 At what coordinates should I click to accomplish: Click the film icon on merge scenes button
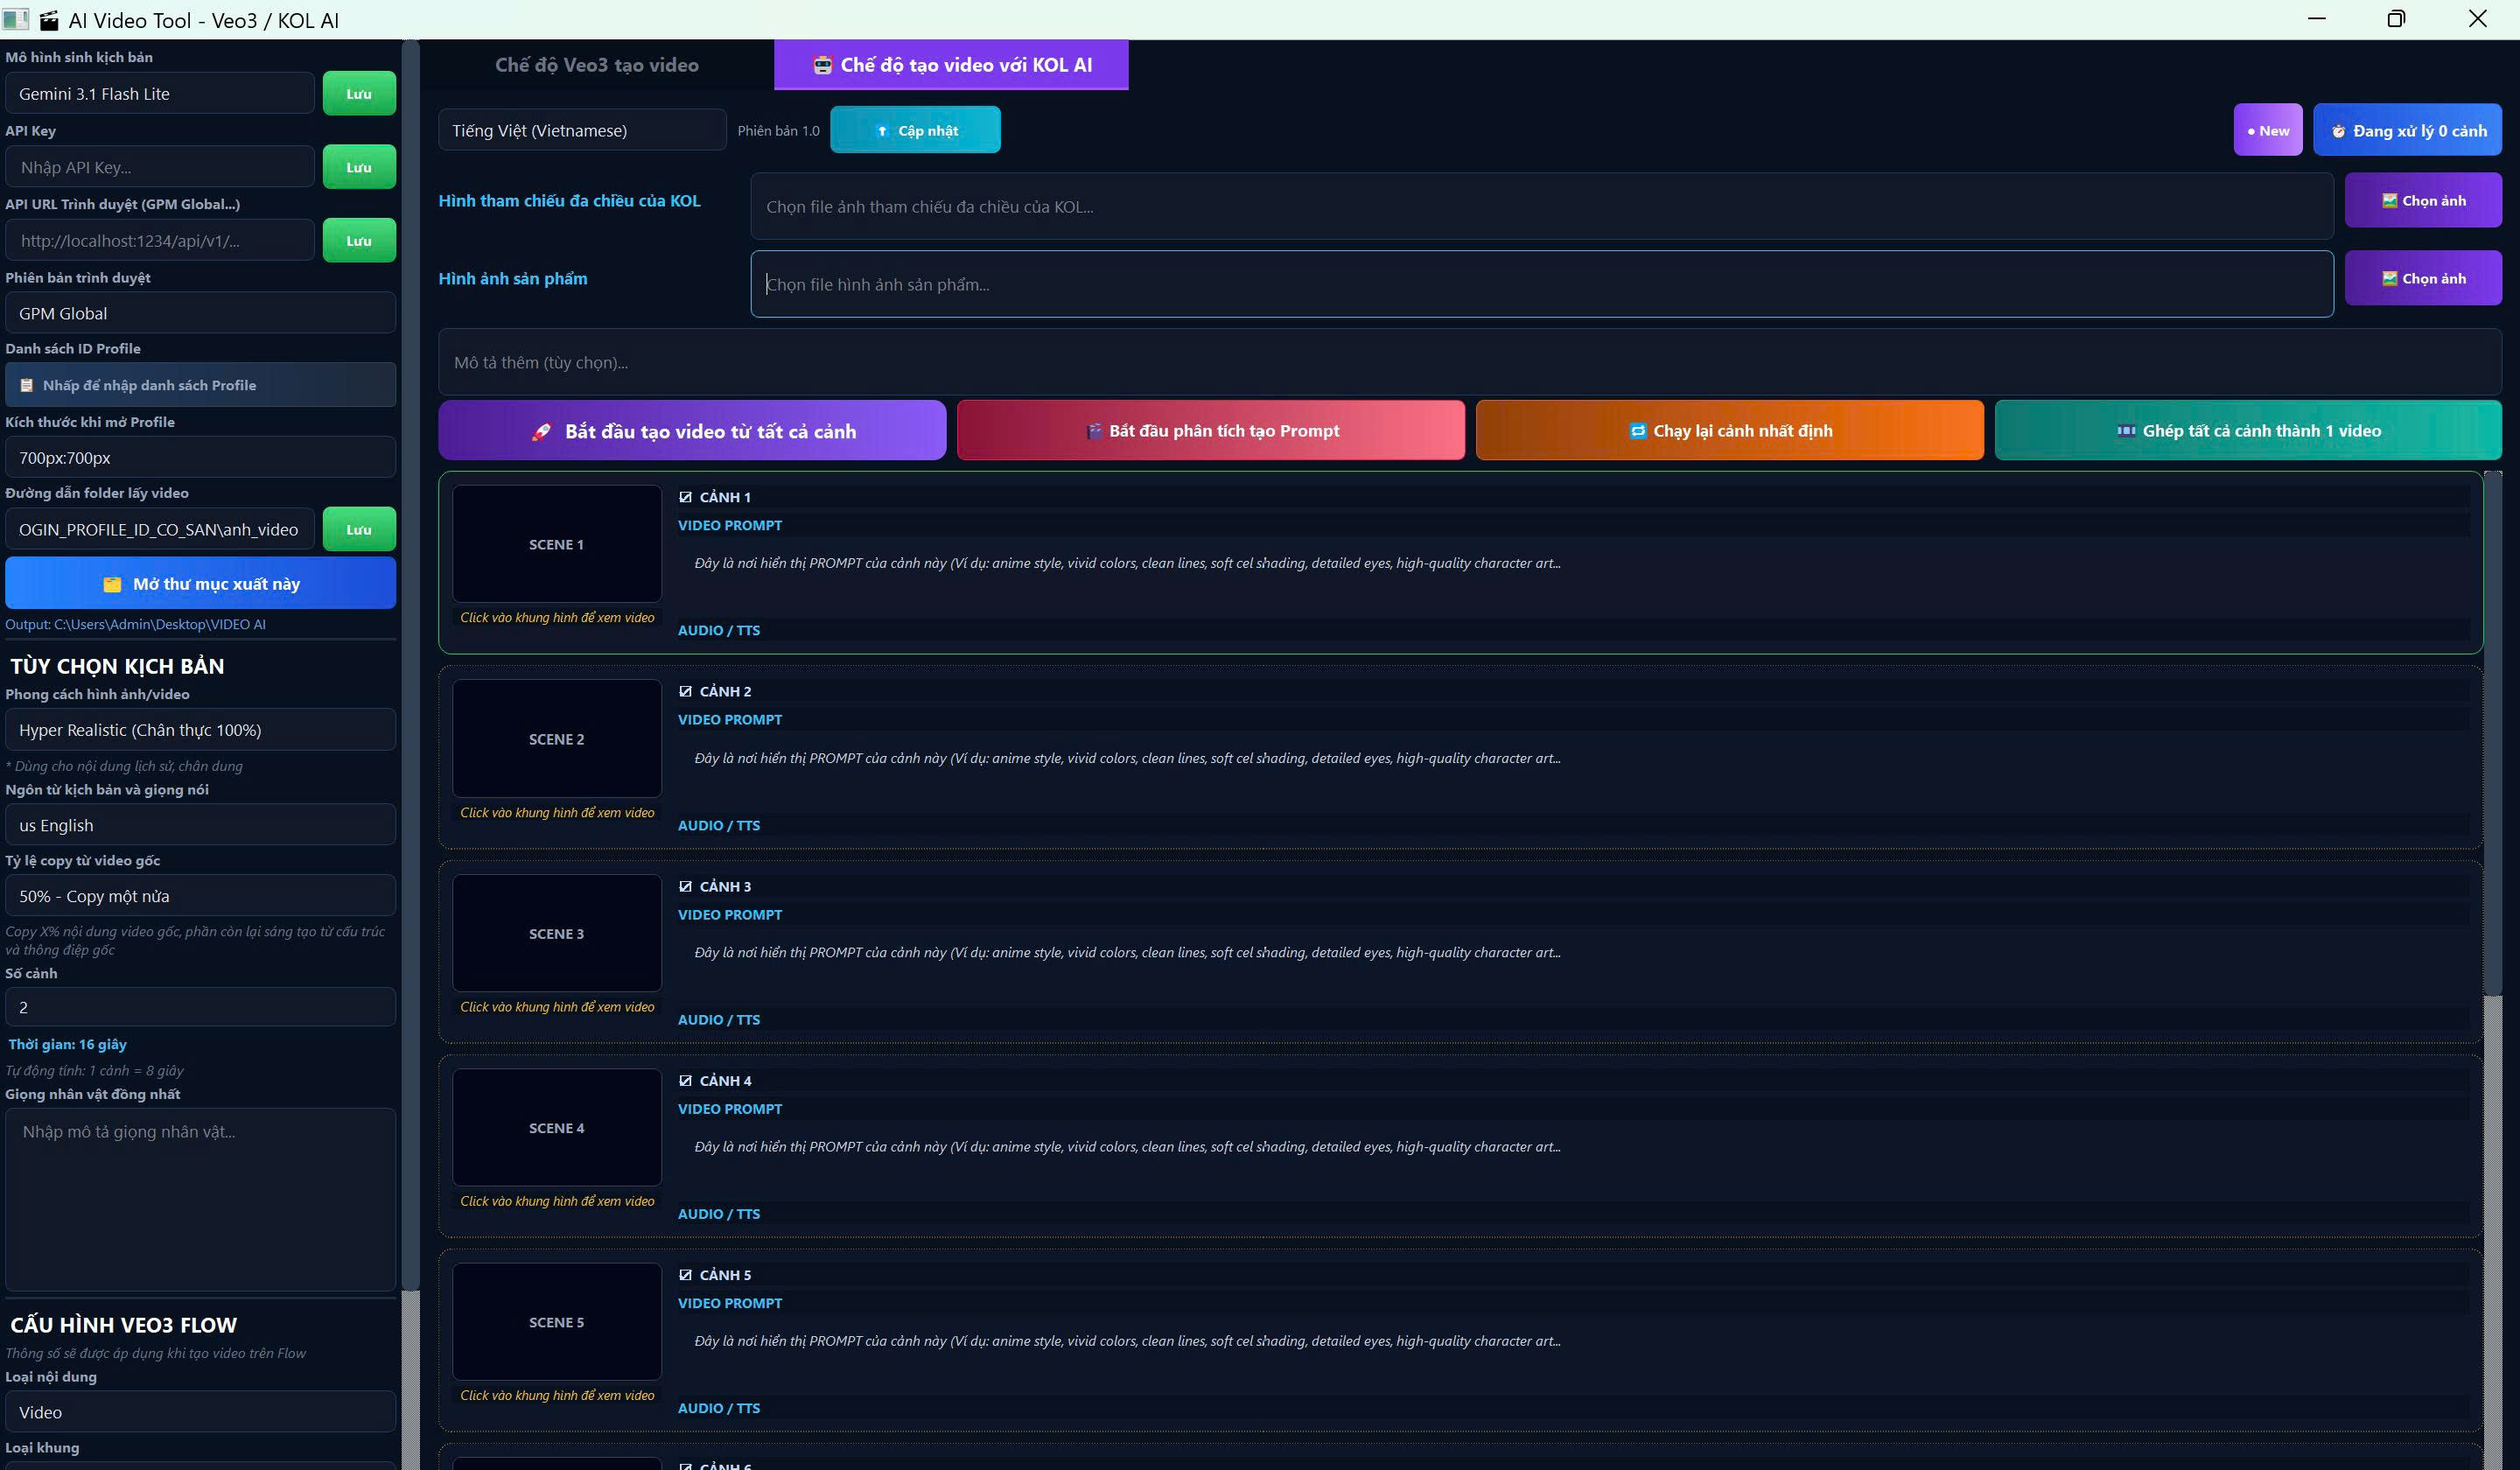tap(2126, 431)
